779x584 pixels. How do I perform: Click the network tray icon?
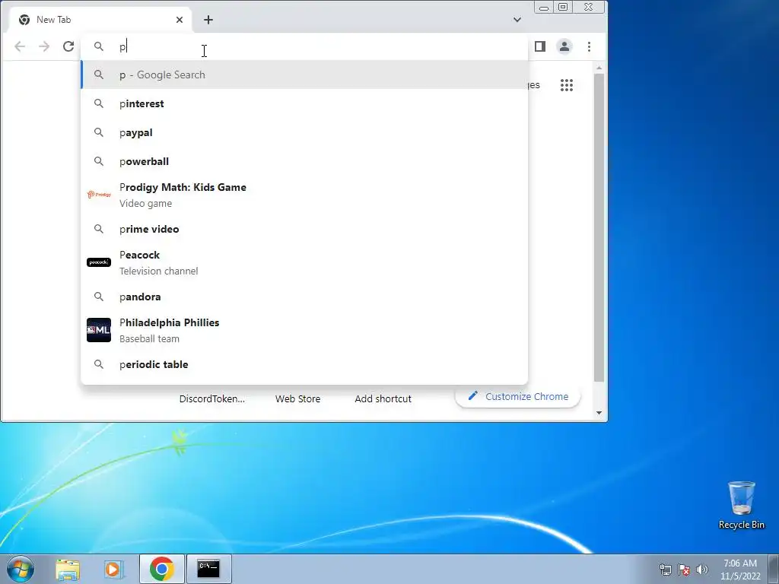coord(665,570)
